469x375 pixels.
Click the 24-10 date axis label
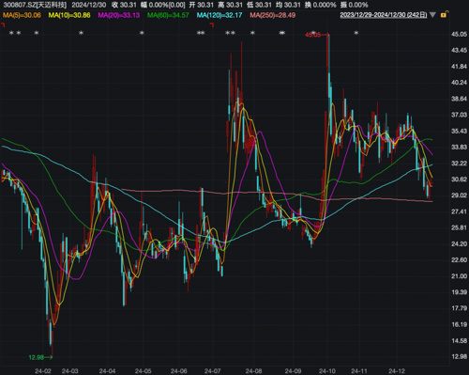[327, 371]
